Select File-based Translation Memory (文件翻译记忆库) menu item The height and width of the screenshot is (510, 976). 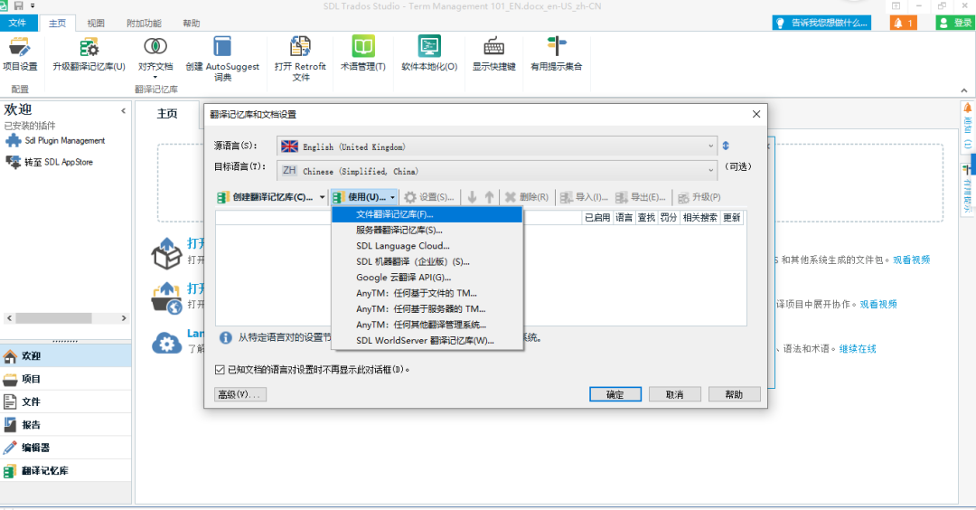[x=427, y=214]
